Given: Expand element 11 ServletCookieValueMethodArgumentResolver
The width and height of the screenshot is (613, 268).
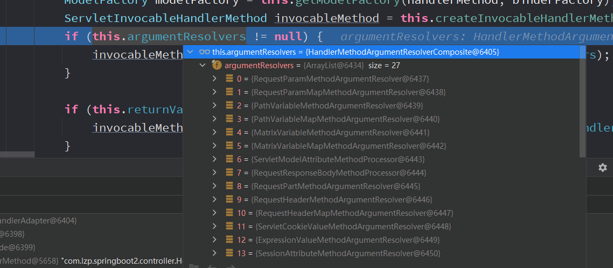Looking at the screenshot, I should point(214,226).
